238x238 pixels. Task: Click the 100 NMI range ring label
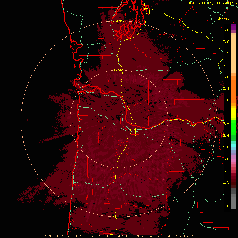119,21
